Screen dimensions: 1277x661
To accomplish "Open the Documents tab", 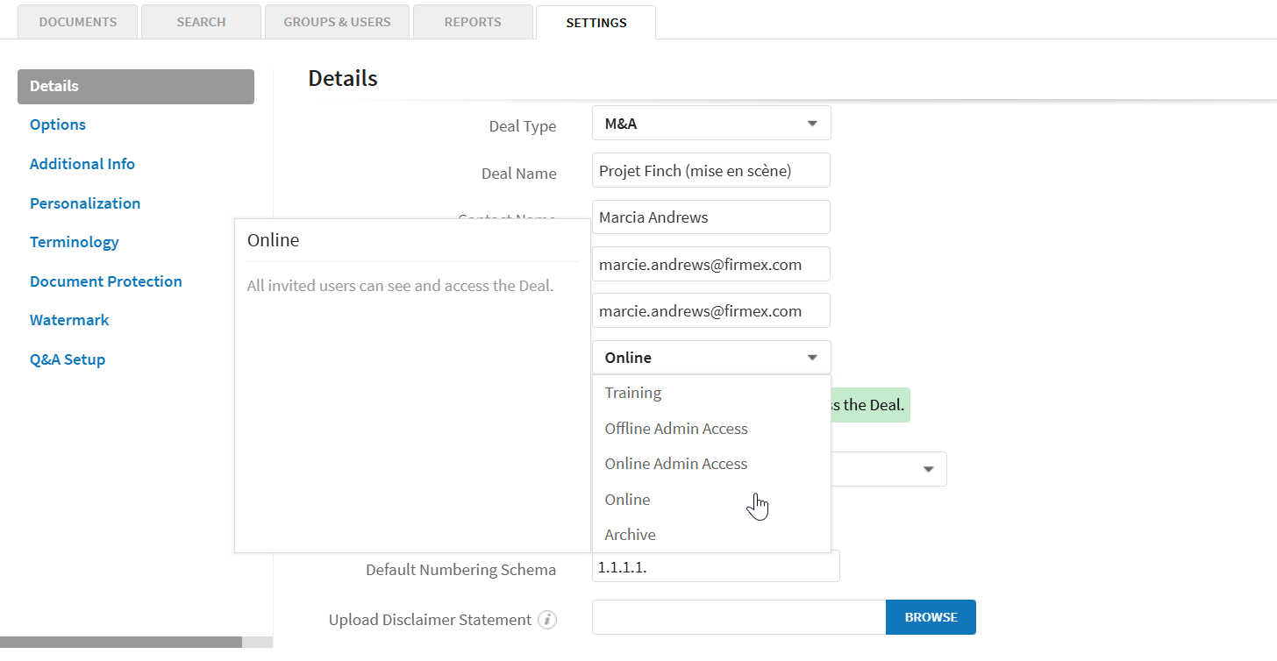I will click(x=78, y=22).
